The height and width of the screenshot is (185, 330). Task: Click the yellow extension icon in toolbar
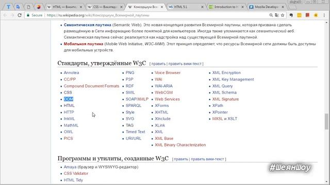click(x=299, y=15)
